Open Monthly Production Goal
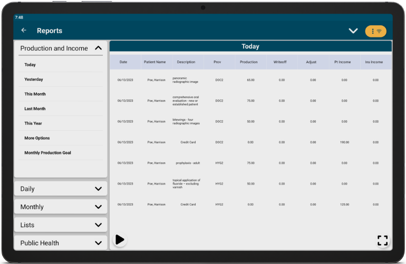Viewport: 406px width, 264px height. tap(47, 153)
